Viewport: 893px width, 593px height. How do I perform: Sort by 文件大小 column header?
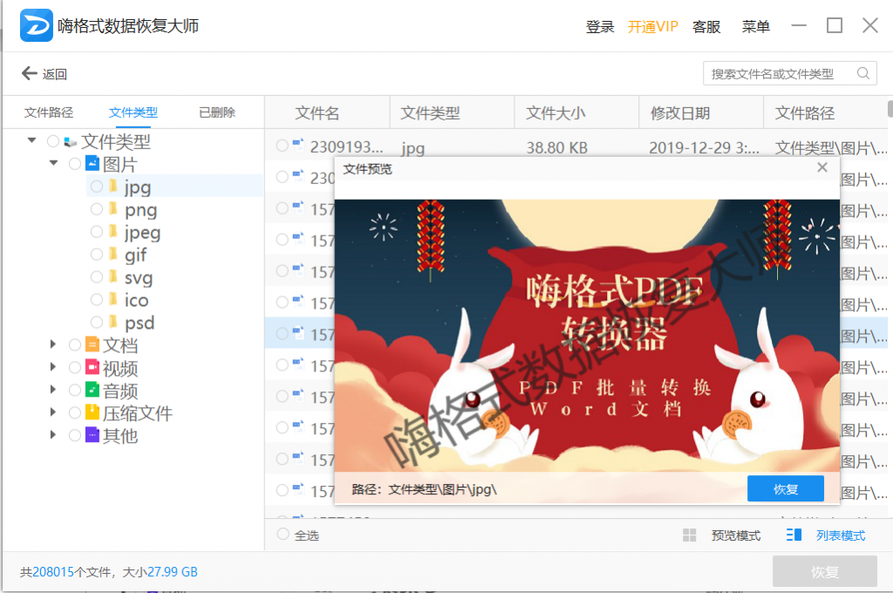click(x=556, y=112)
